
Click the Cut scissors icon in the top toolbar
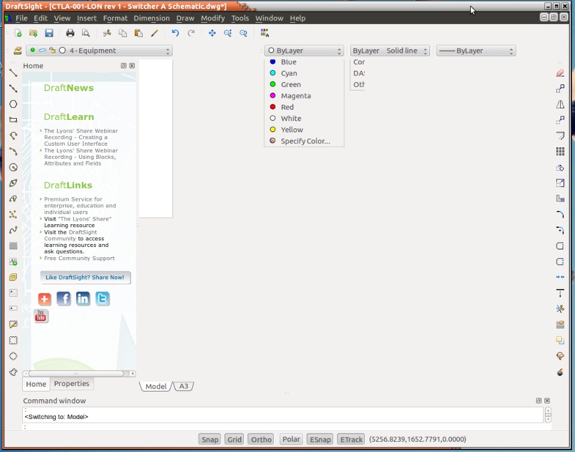107,33
